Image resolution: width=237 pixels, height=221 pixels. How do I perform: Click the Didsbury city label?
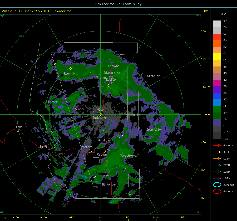pyautogui.click(x=99, y=118)
